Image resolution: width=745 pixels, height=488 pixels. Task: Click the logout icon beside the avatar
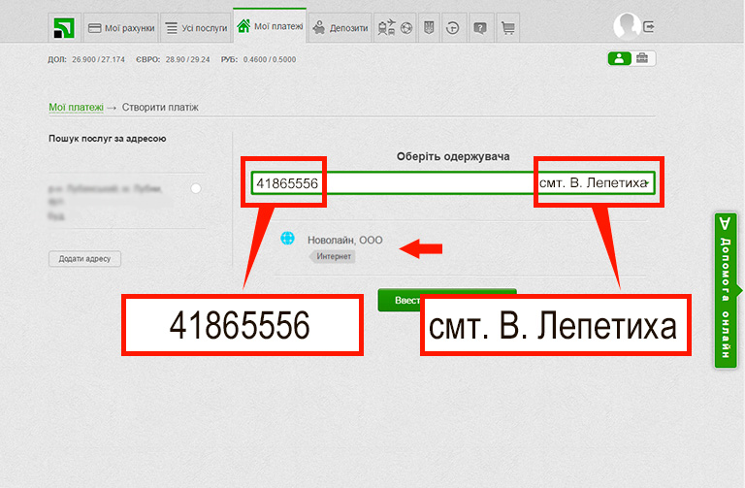tap(649, 26)
